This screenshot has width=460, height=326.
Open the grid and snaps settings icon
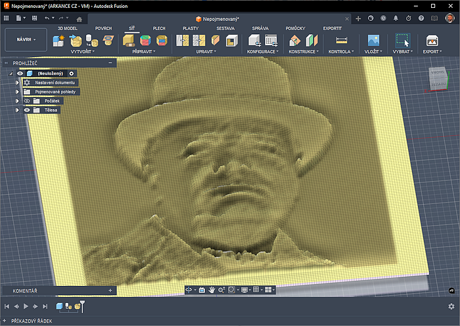coord(256,289)
